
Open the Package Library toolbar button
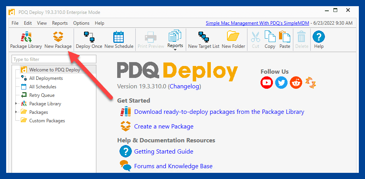tap(26, 40)
